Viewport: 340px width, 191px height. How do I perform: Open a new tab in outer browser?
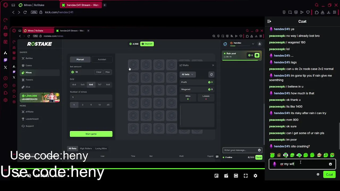pyautogui.click(x=104, y=5)
